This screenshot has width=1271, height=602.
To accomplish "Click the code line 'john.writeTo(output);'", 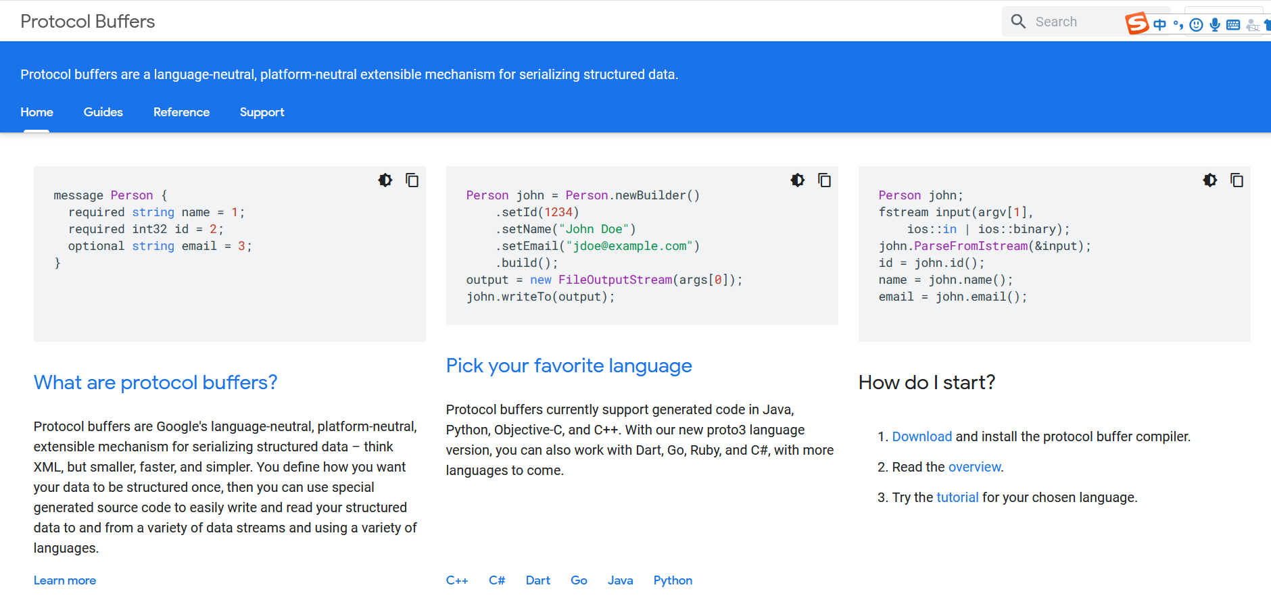I will 540,297.
